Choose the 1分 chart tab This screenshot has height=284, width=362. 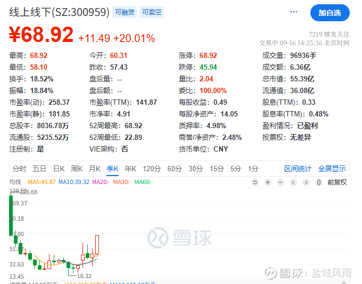(x=253, y=169)
